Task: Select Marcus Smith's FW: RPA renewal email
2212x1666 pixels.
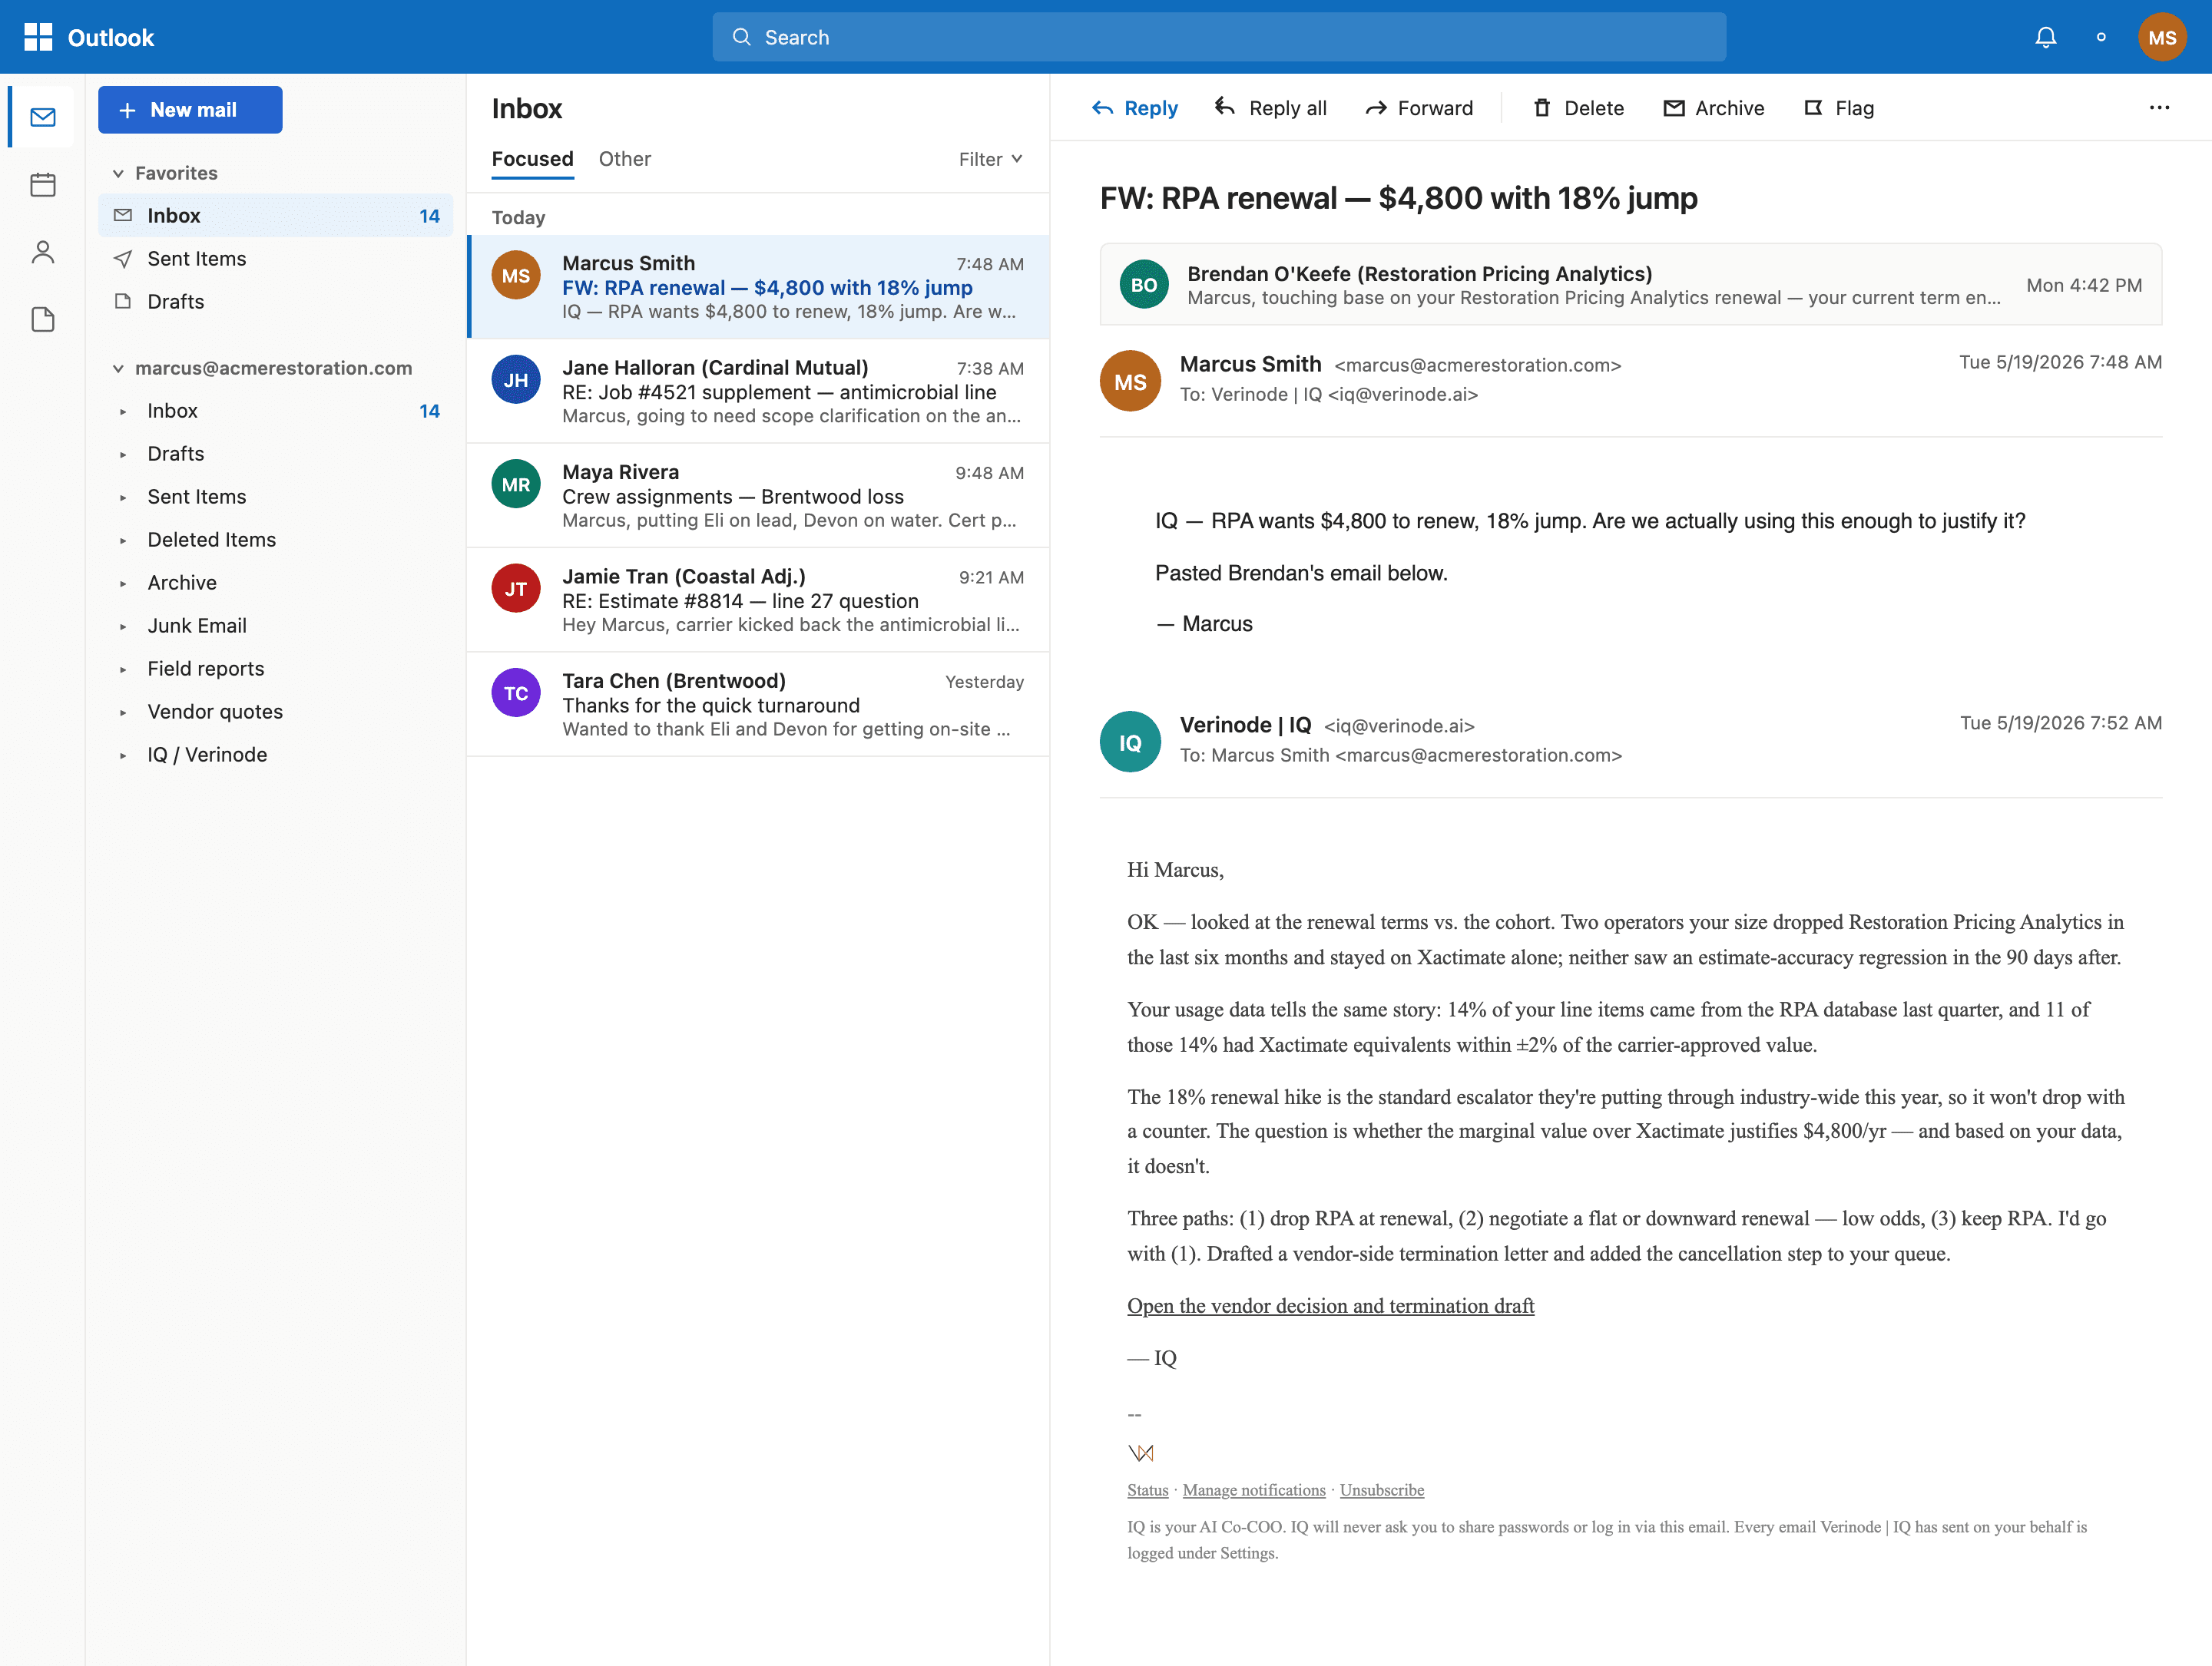Action: click(758, 287)
